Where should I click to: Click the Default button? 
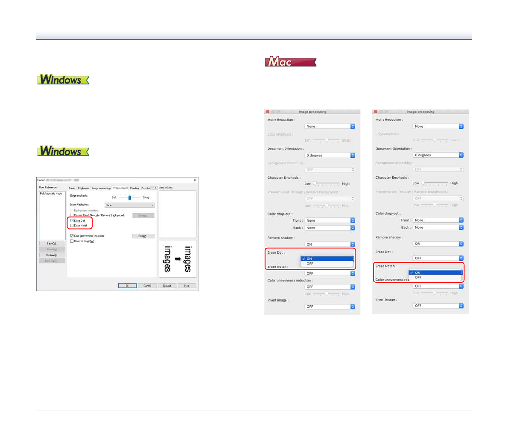tap(167, 286)
